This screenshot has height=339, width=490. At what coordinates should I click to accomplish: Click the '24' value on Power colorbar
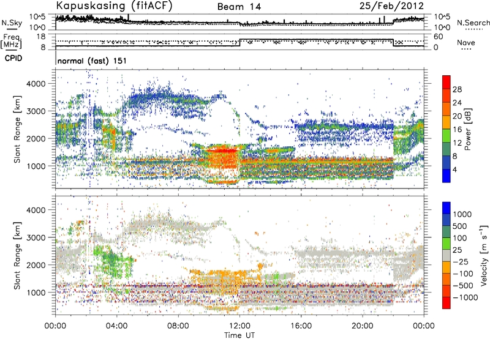[x=457, y=103]
